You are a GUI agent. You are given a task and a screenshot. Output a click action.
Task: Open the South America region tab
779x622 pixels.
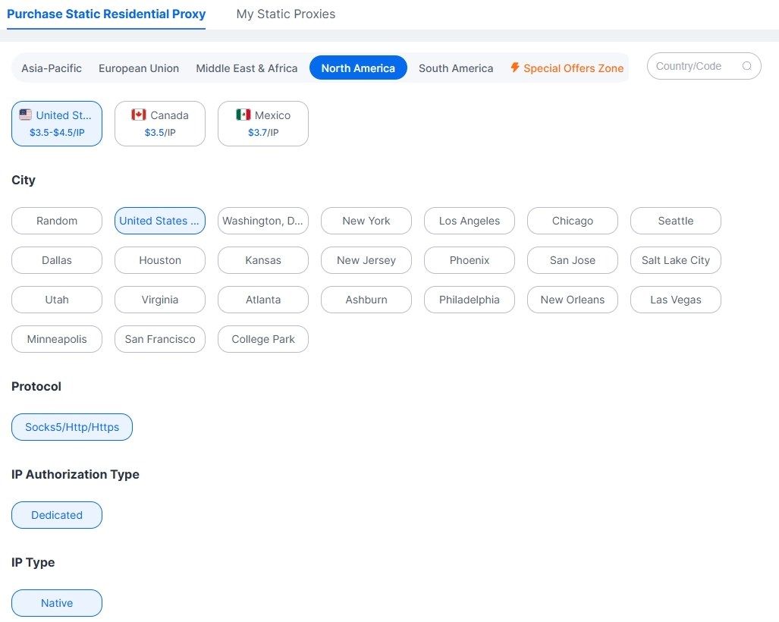(456, 68)
